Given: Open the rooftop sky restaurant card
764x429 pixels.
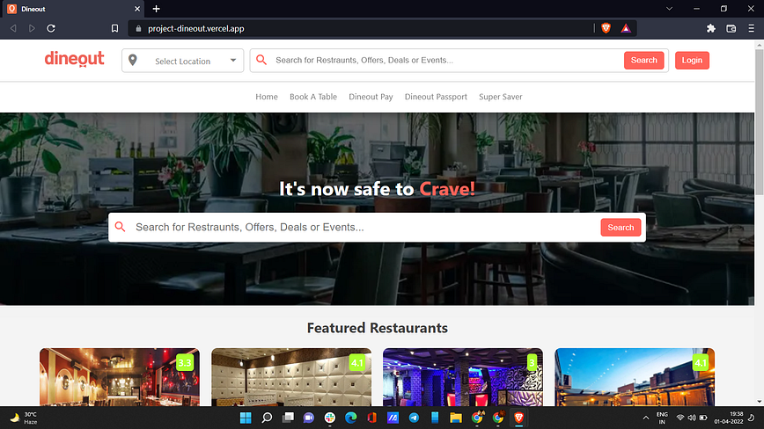Looking at the screenshot, I should point(635,377).
